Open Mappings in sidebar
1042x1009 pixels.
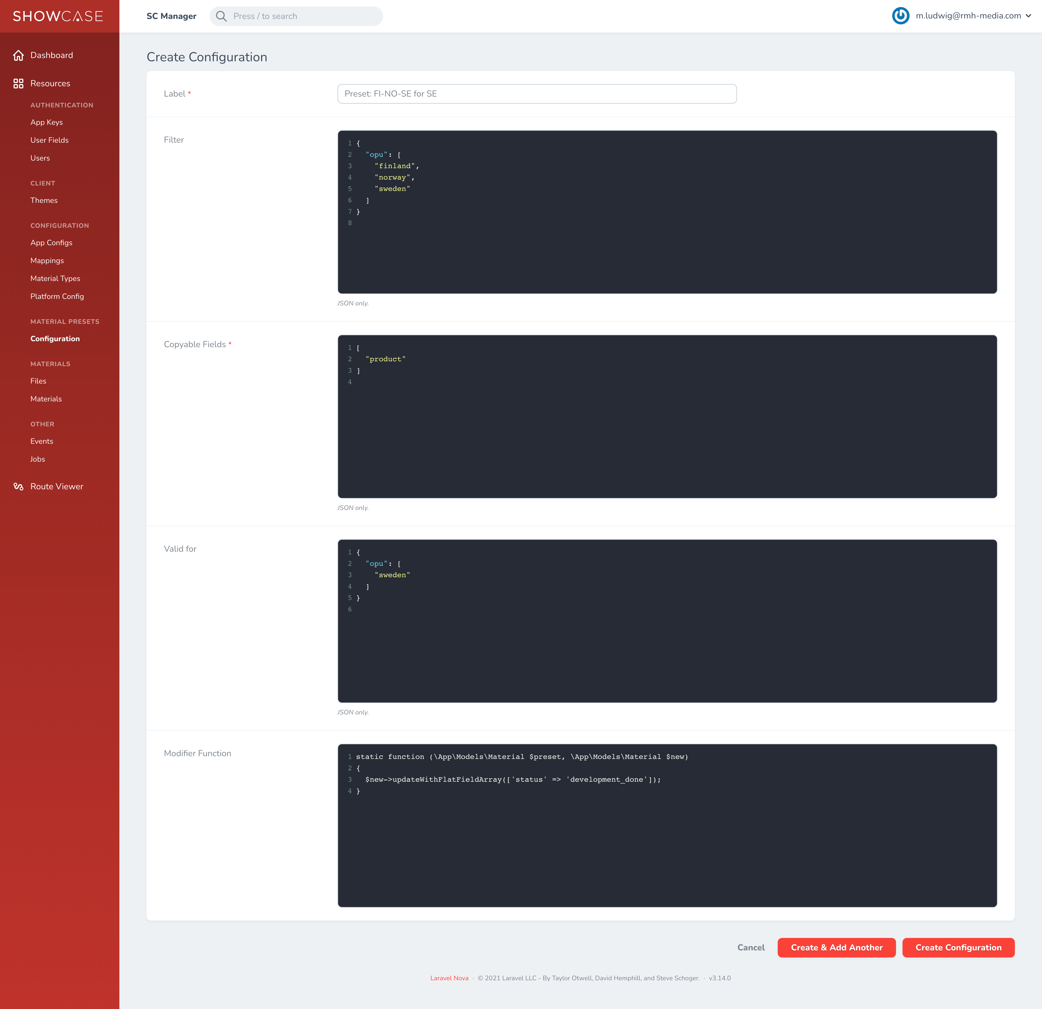pos(47,261)
